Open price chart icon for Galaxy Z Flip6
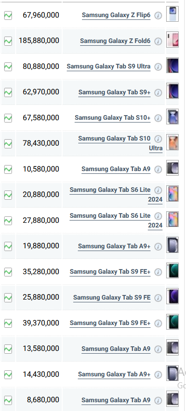 pos(8,15)
